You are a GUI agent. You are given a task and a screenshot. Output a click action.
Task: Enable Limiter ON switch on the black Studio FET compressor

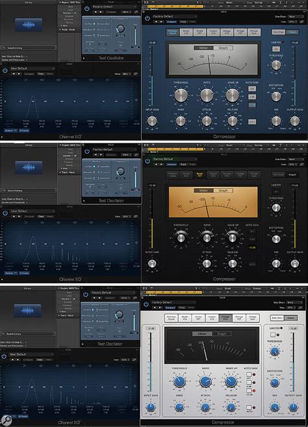[276, 192]
